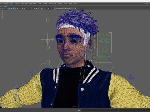This screenshot has width=150, height=112.
Task: Click the persp camera label in viewport
Action: tap(74, 107)
